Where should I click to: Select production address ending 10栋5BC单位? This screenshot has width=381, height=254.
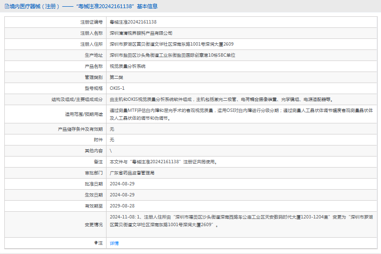click(x=172, y=55)
